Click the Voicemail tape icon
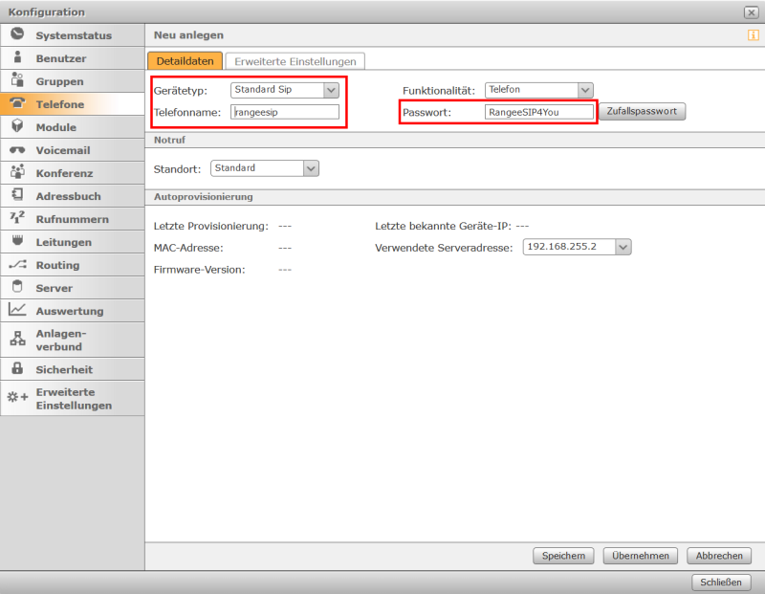The width and height of the screenshot is (765, 594). click(x=17, y=150)
